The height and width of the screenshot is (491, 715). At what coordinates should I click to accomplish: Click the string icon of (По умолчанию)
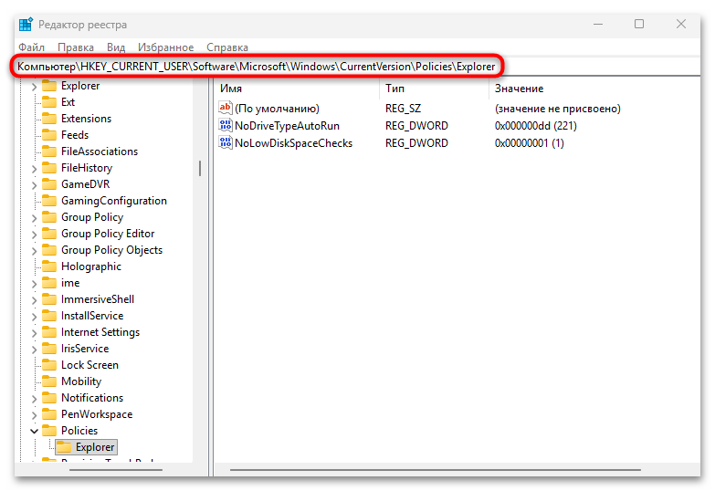click(x=226, y=108)
